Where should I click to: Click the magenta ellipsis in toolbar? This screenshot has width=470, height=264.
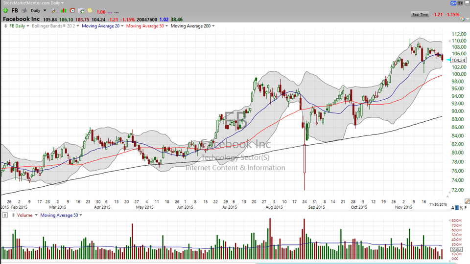pyautogui.click(x=109, y=12)
